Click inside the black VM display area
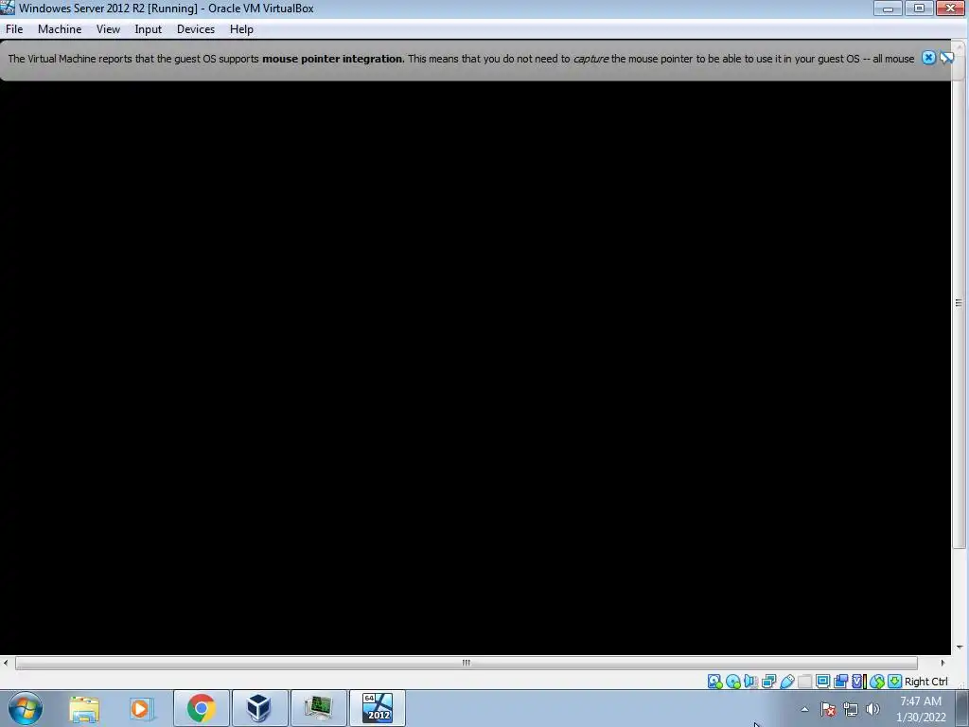 [x=475, y=368]
